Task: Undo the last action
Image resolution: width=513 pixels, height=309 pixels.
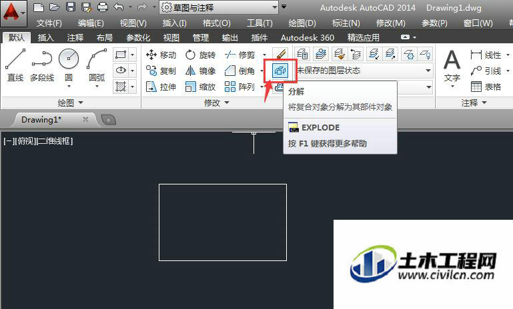Action: click(119, 7)
